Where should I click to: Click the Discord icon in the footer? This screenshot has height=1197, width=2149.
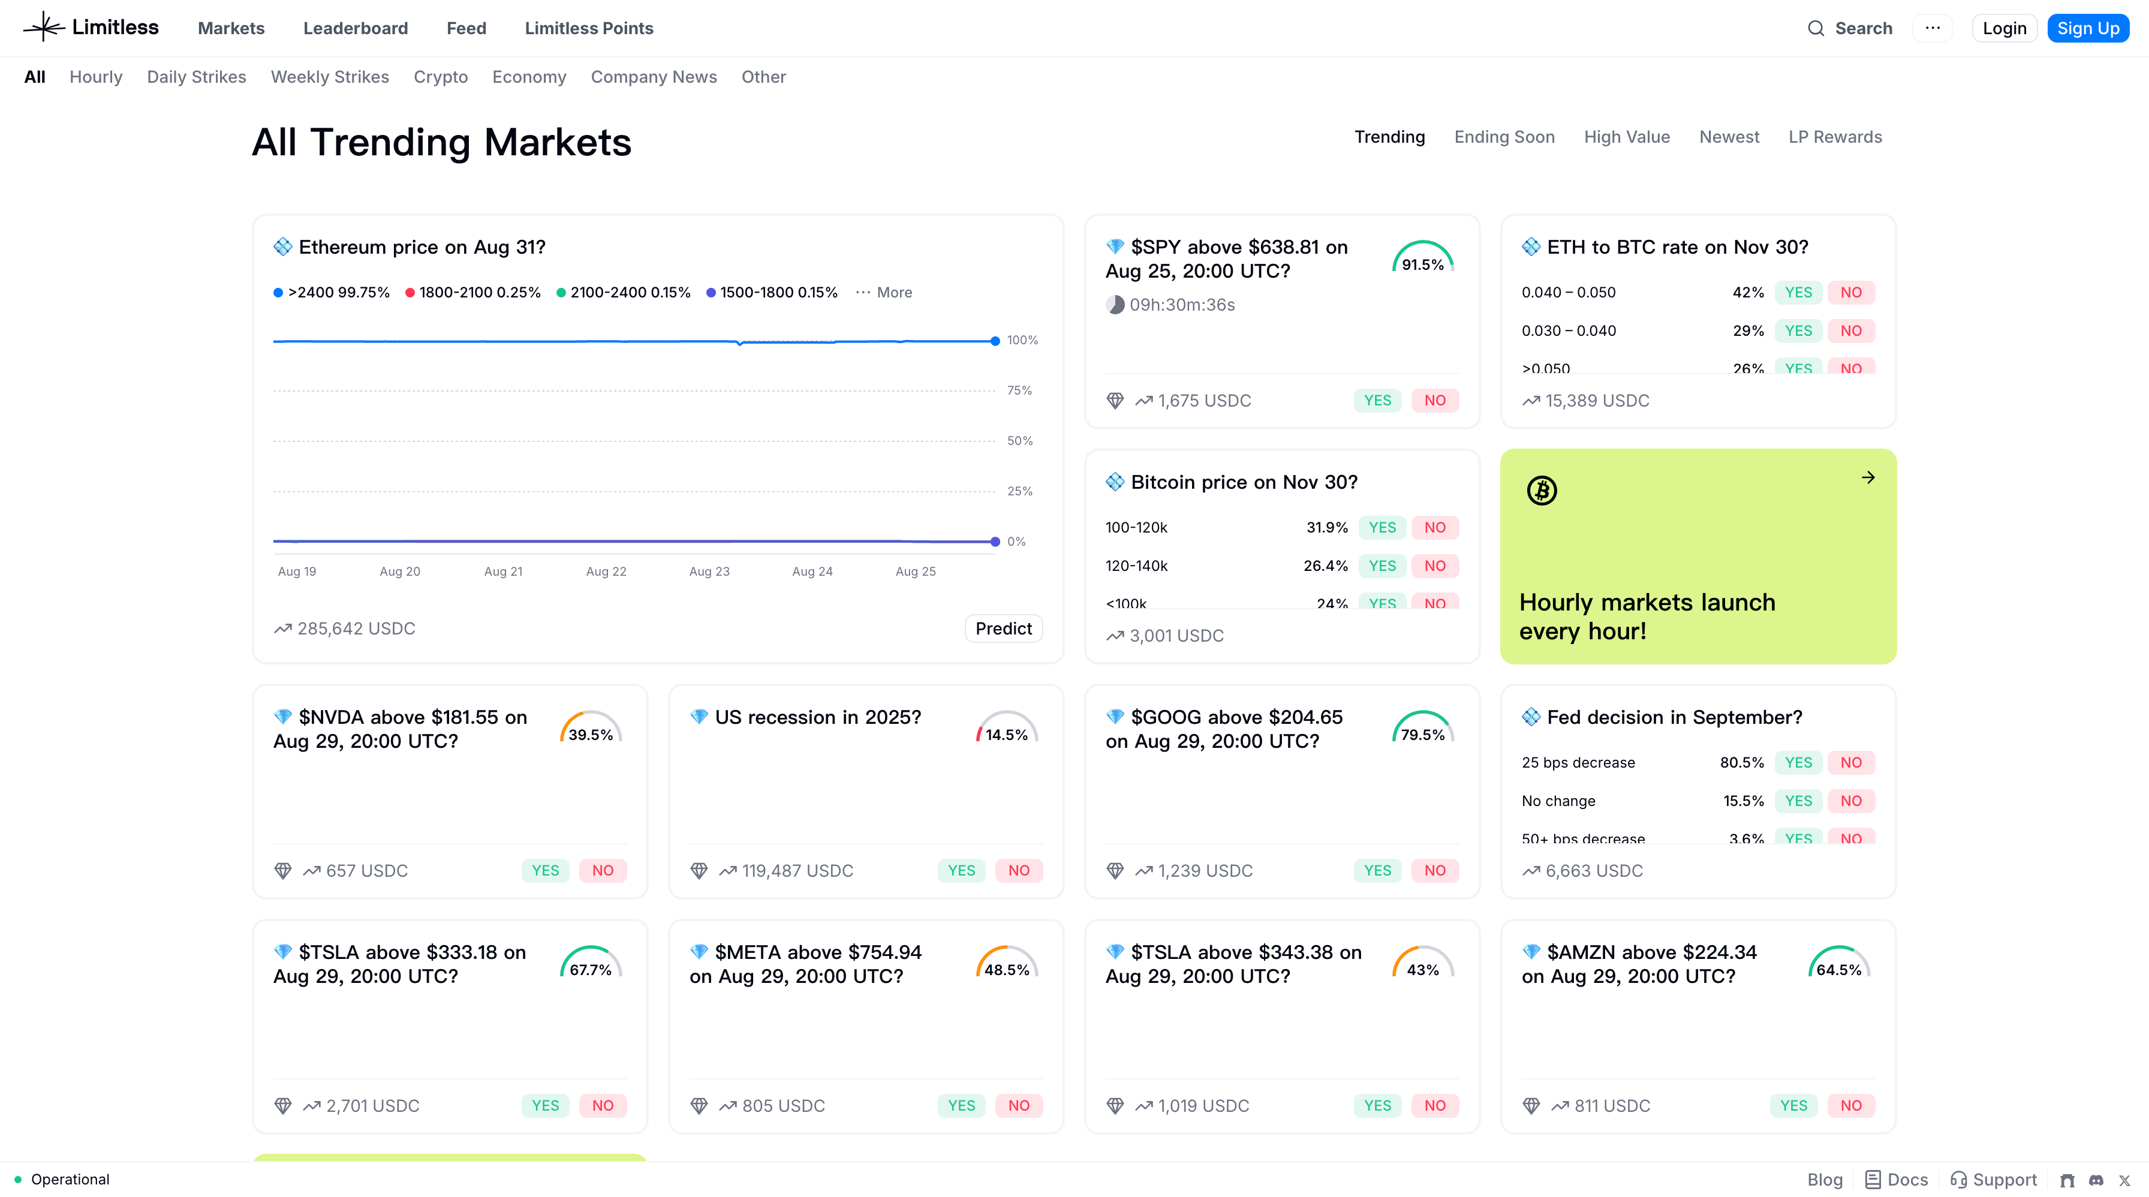[2096, 1180]
